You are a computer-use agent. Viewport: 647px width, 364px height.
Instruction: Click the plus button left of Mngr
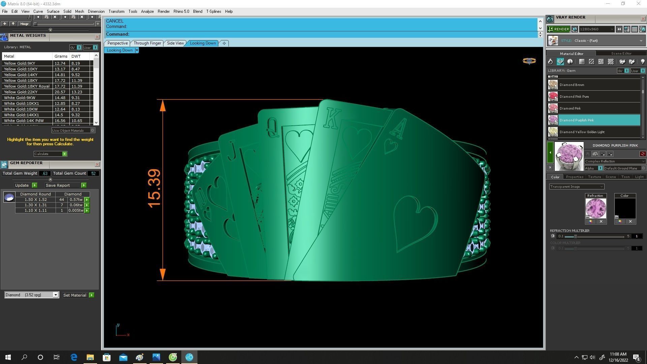tap(5, 24)
